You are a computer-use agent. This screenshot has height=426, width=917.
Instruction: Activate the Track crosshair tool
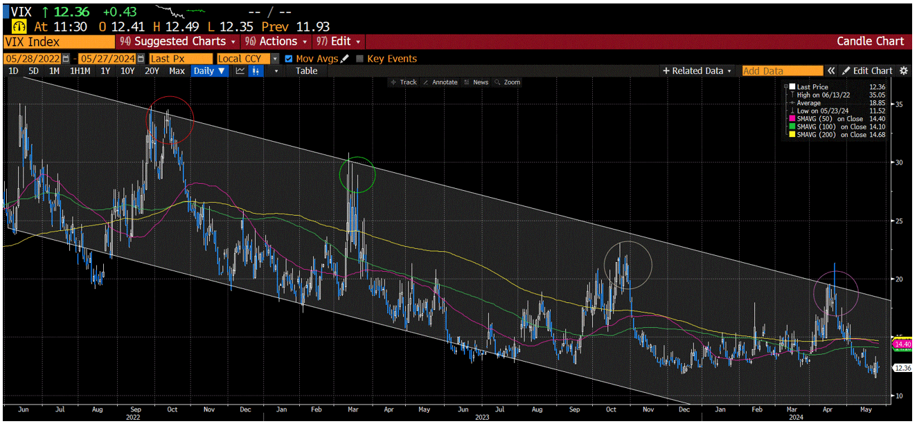(407, 82)
